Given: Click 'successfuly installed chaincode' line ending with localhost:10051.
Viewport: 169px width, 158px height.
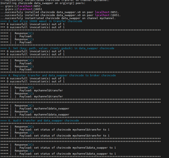Looking at the screenshot, I should tap(60, 15).
